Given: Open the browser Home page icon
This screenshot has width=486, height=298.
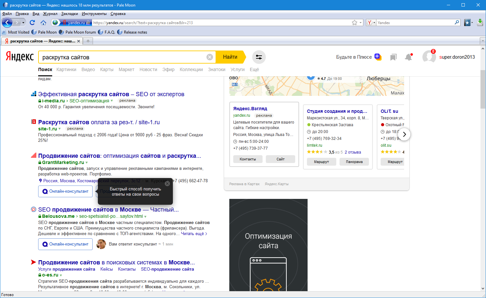Looking at the screenshot, I should tap(43, 22).
